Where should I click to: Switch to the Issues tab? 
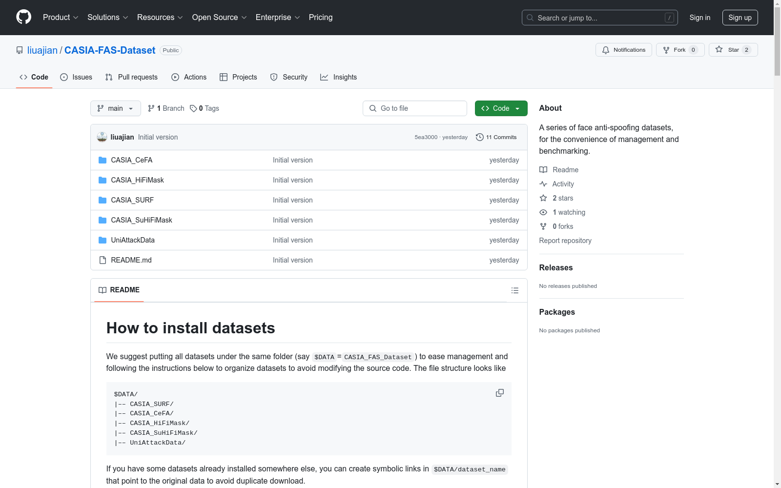76,77
